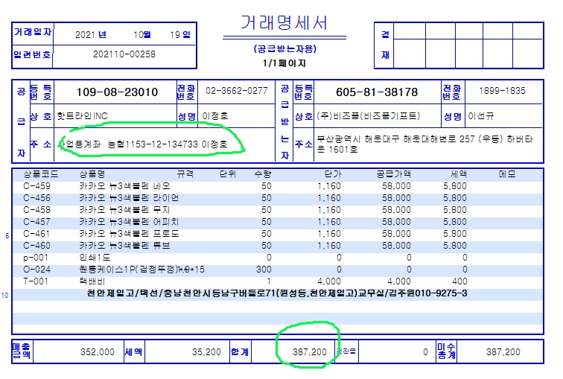The image size is (563, 379).
Task: Select the 매출금액 value 352,000
Action: pos(96,351)
